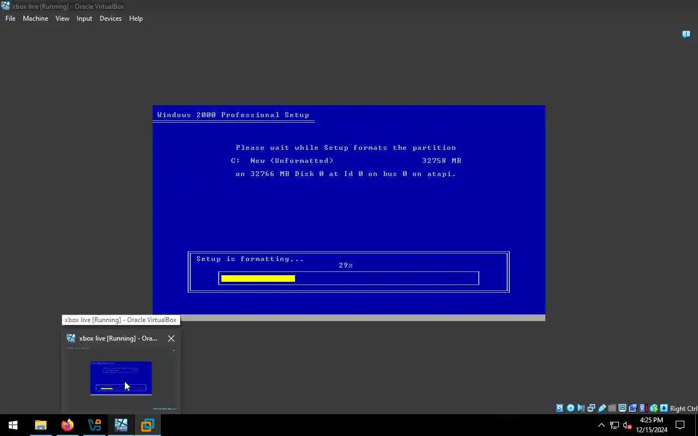Image resolution: width=698 pixels, height=436 pixels.
Task: Click the mouse integration status icon
Action: click(653, 408)
